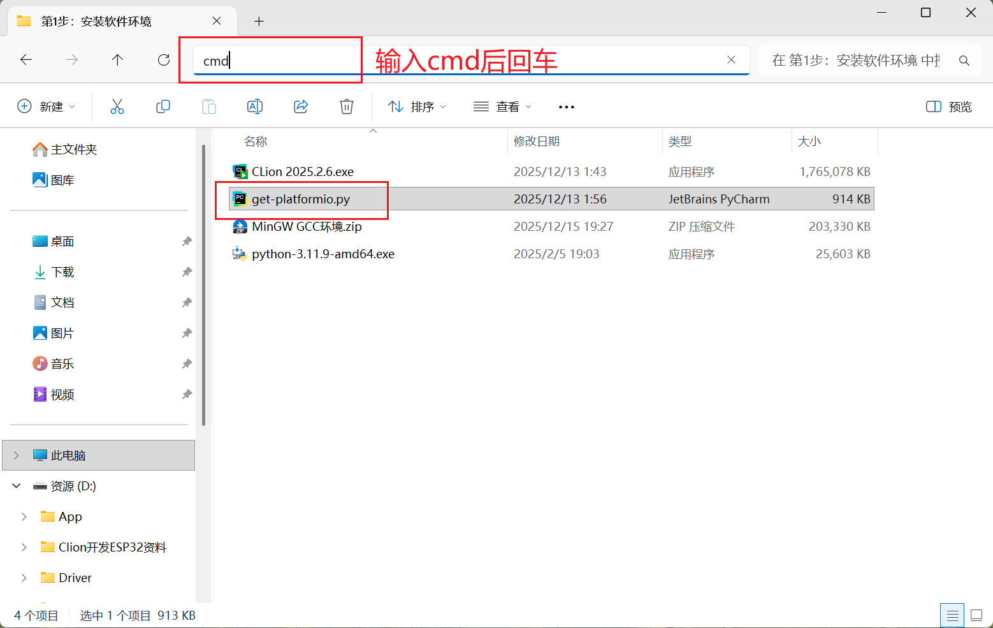Click the Paste clipboard icon
Viewport: 993px width, 628px height.
(x=209, y=106)
